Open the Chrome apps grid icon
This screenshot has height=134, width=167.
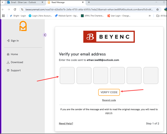click(x=3, y=16)
